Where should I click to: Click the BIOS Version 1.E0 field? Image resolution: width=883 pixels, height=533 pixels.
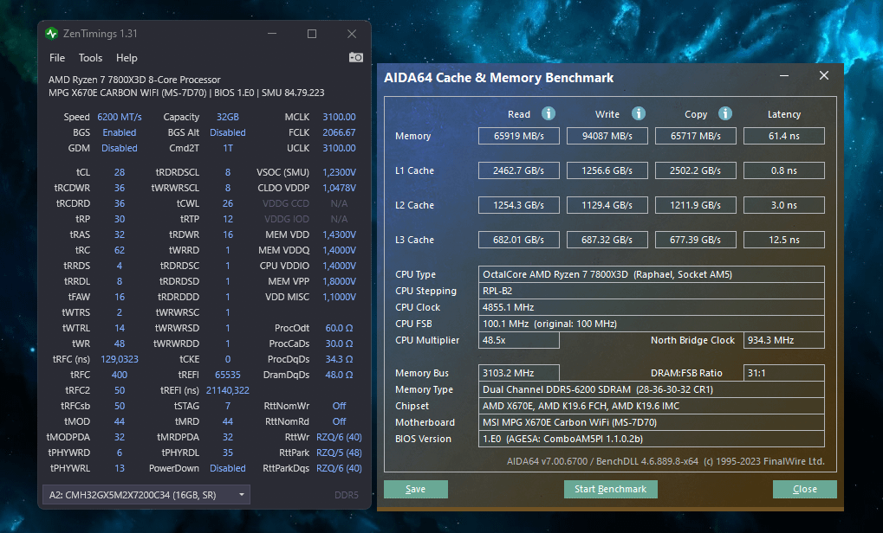coord(652,439)
